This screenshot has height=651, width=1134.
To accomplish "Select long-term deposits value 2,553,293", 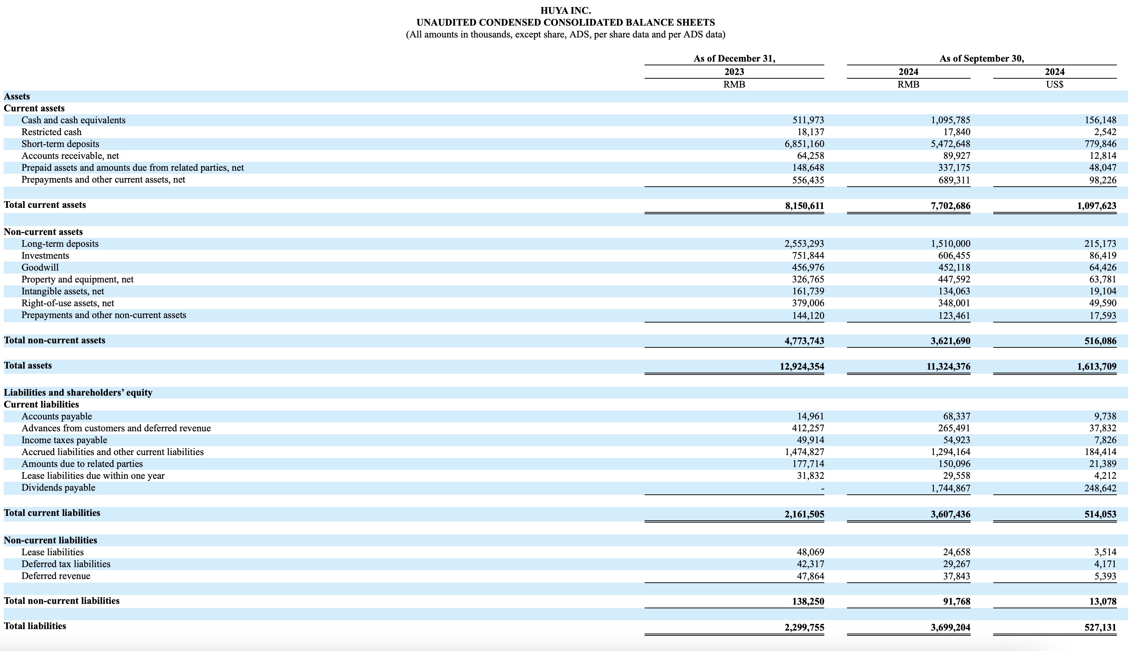I will pos(804,244).
